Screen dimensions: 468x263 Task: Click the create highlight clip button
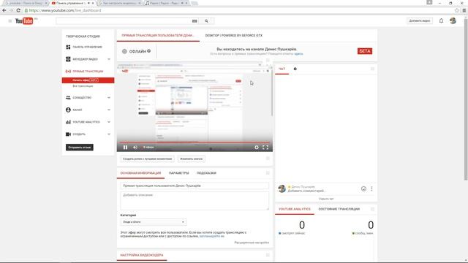click(x=148, y=159)
